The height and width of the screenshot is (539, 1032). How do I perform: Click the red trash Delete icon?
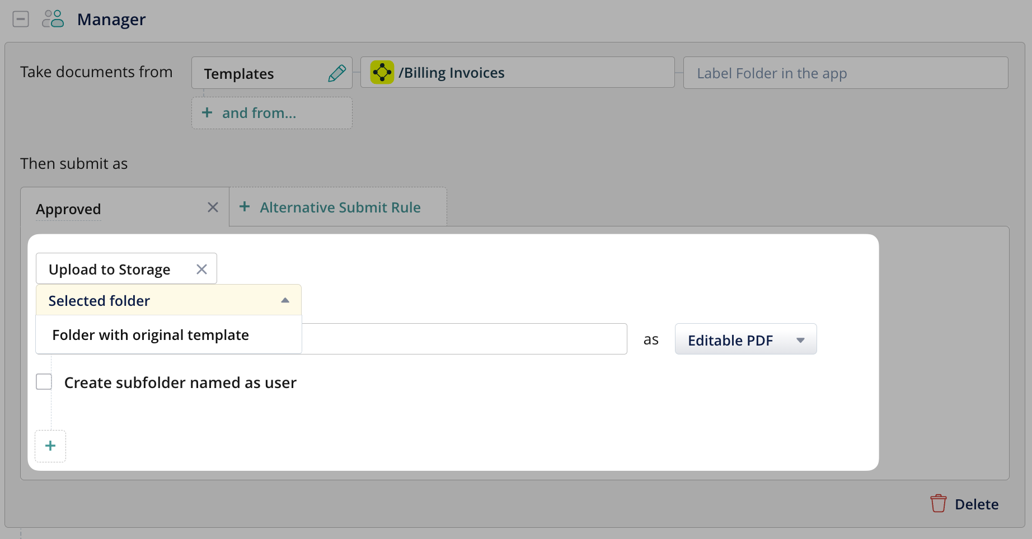pos(938,504)
